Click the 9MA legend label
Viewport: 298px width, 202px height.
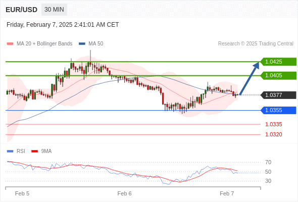tap(46, 151)
